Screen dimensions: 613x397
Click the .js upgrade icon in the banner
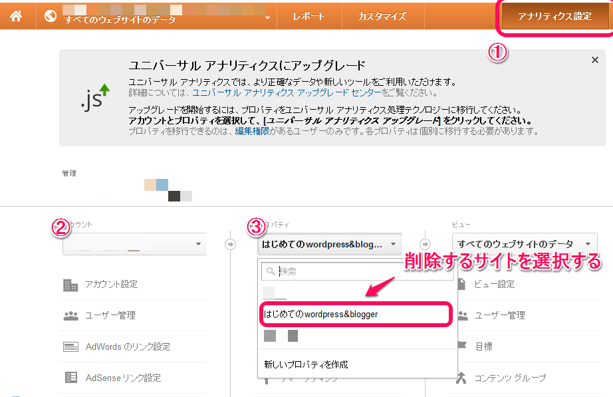point(94,98)
